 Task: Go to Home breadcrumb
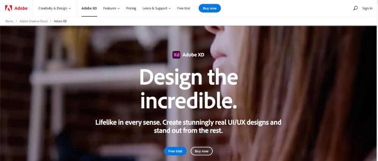click(9, 21)
